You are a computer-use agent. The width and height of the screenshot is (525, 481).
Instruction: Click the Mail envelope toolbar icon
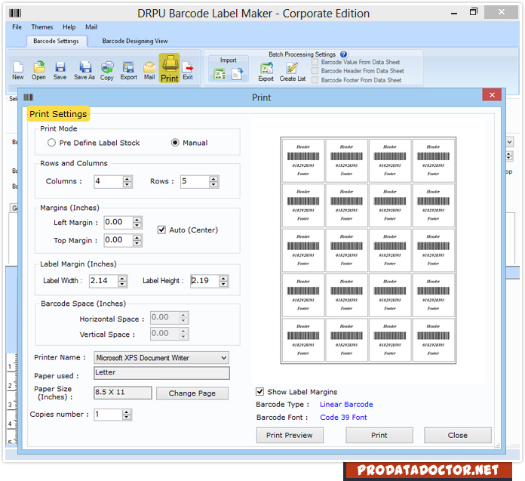pyautogui.click(x=149, y=71)
